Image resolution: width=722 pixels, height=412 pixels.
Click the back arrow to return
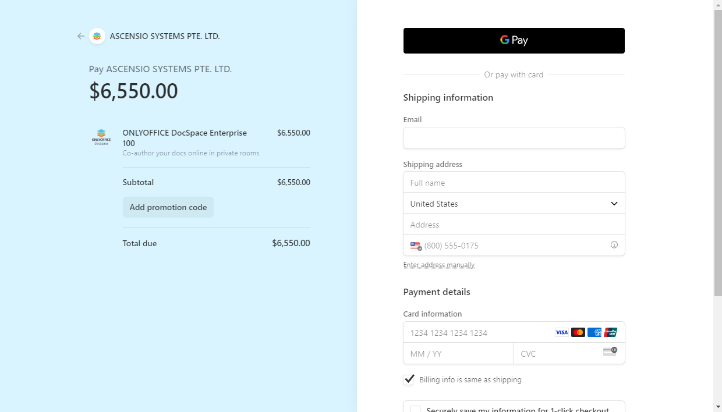click(81, 36)
